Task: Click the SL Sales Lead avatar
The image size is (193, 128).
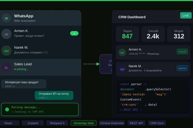Action: (6, 67)
